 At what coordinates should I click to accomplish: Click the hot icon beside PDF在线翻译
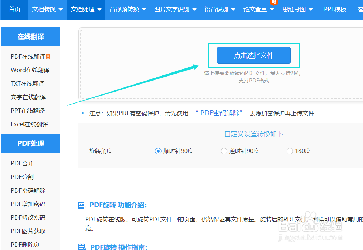click(x=48, y=55)
